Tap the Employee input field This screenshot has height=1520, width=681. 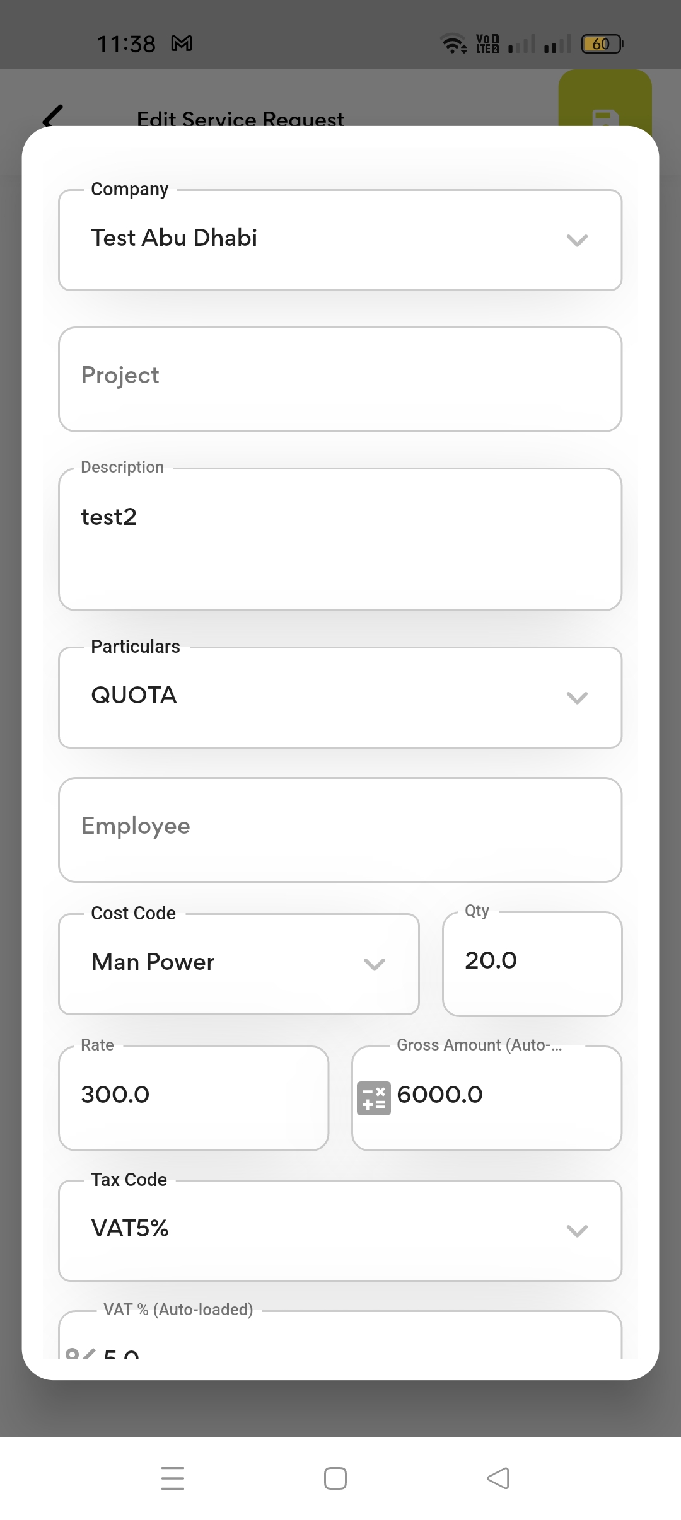[x=340, y=829]
